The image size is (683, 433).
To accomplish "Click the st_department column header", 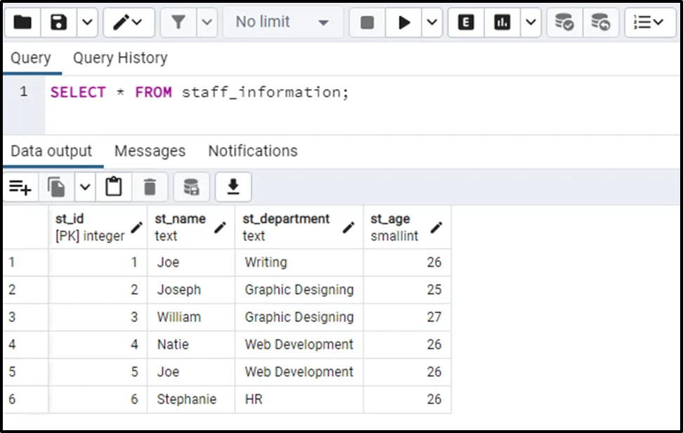I will pyautogui.click(x=286, y=220).
